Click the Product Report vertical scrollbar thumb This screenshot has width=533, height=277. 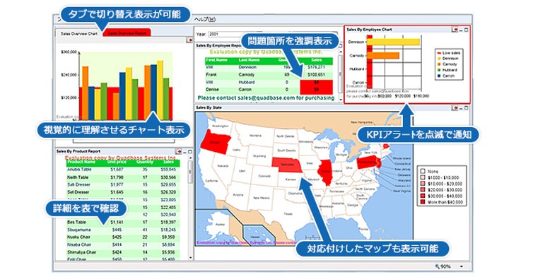[x=190, y=172]
